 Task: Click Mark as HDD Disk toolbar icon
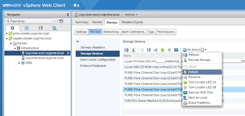tap(176, 50)
